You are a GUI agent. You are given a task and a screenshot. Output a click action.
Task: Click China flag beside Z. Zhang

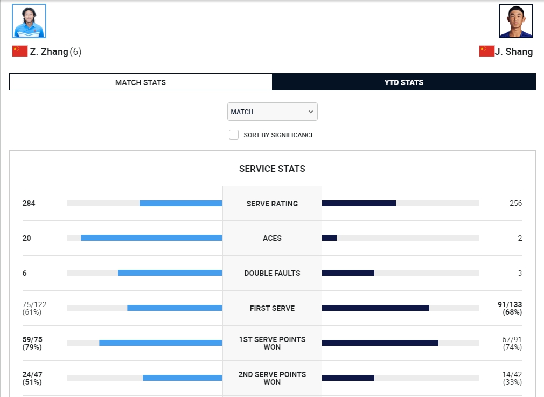coord(20,52)
